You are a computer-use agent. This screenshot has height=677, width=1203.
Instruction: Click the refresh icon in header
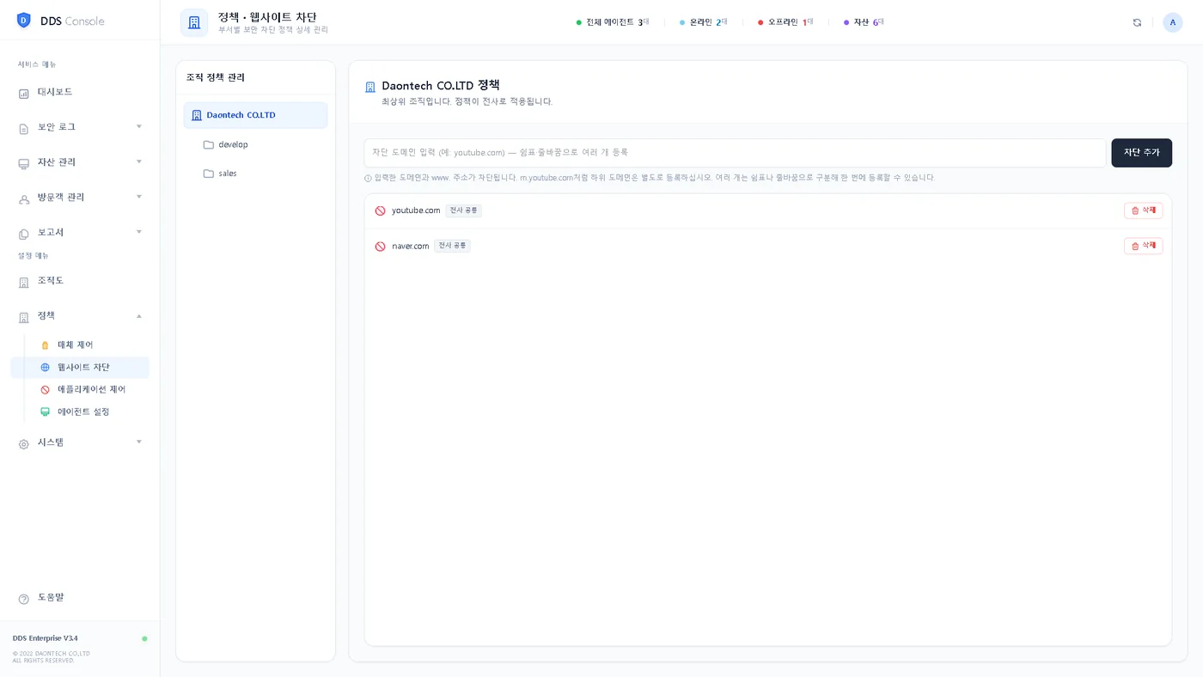(1137, 22)
